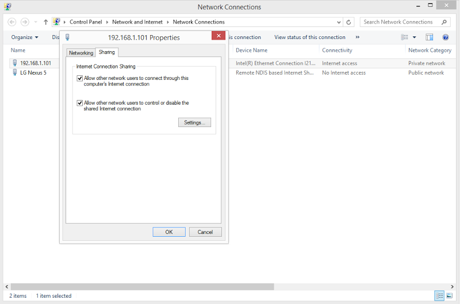Image resolution: width=460 pixels, height=304 pixels.
Task: Click the Back navigation arrow
Action: pos(11,22)
